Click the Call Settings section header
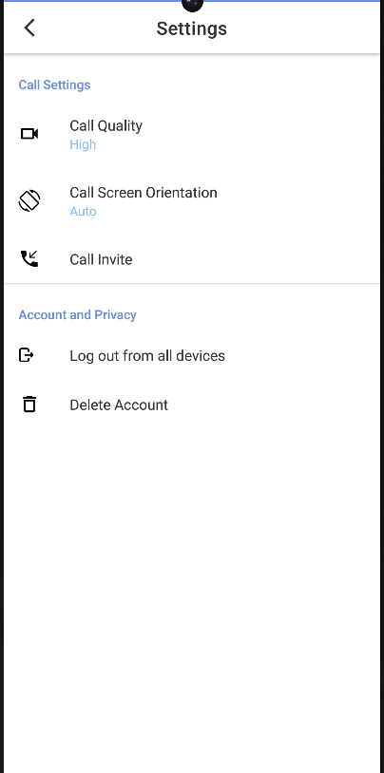This screenshot has height=773, width=384. (54, 85)
